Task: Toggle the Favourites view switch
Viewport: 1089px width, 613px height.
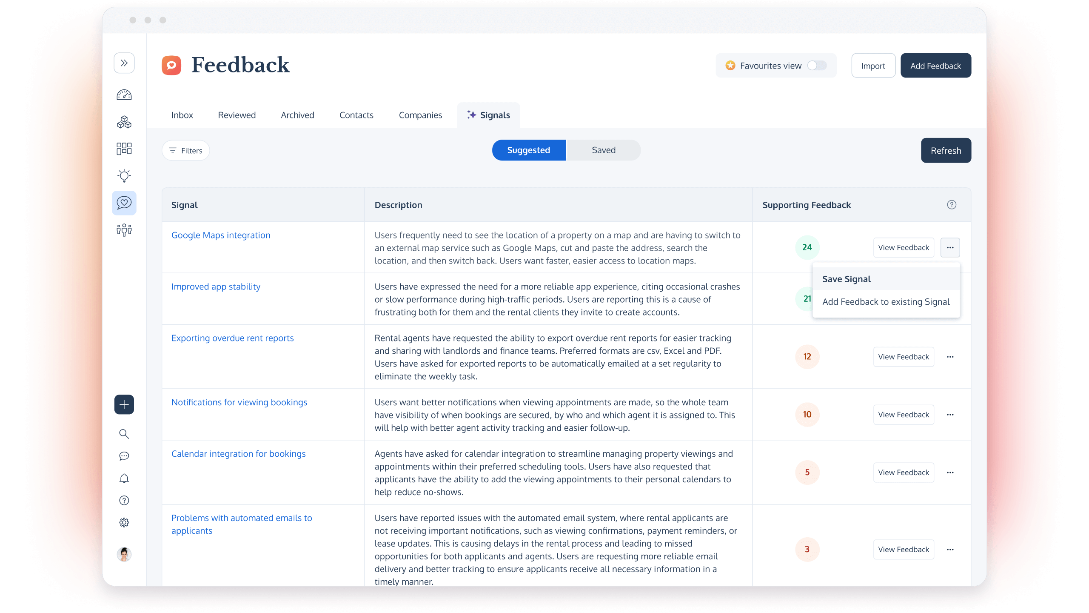Action: (x=817, y=66)
